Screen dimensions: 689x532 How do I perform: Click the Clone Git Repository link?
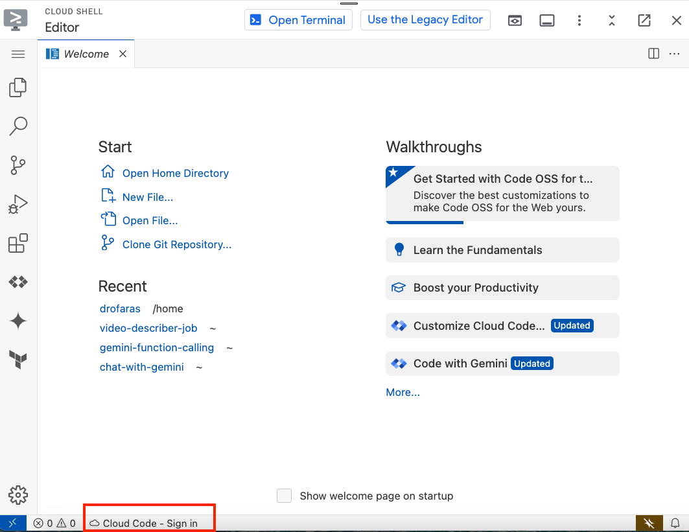pos(176,244)
